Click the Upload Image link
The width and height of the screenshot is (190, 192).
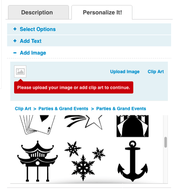(125, 71)
